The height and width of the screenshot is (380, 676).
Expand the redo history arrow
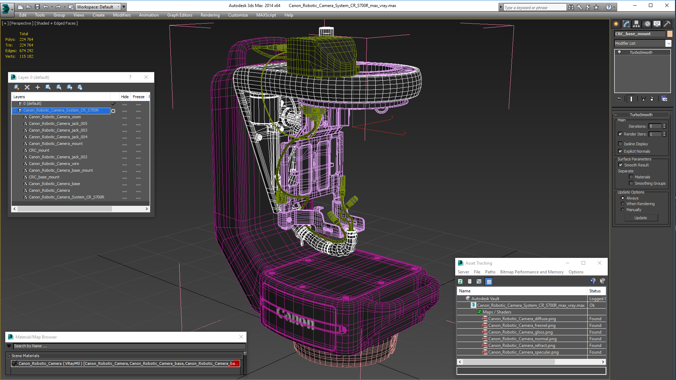click(x=64, y=7)
